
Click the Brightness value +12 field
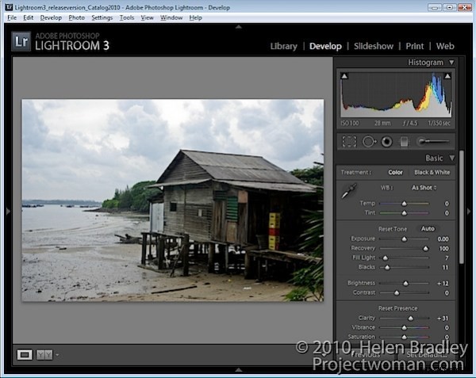(x=443, y=284)
